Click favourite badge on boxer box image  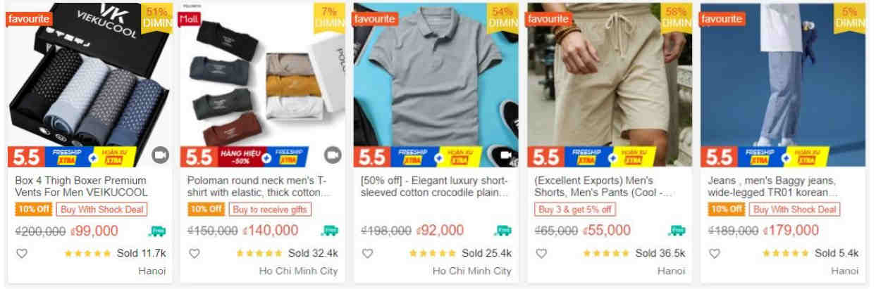coord(28,19)
